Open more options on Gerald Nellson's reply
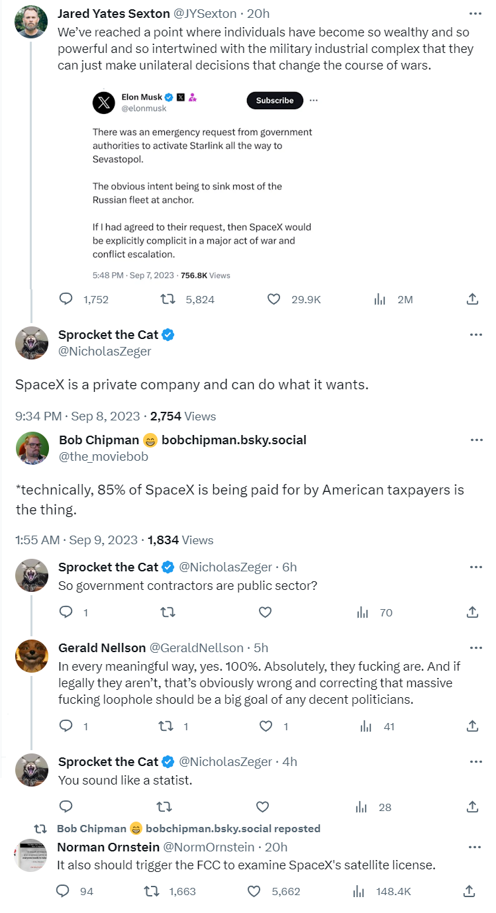 475,648
